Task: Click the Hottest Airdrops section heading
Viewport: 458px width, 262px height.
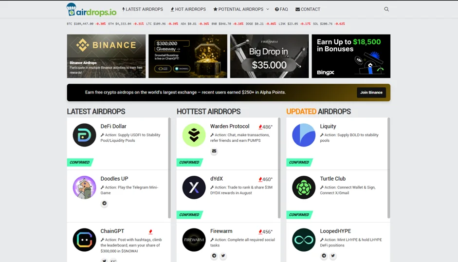Action: (208, 112)
